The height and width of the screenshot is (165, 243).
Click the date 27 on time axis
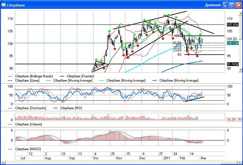tap(161, 154)
